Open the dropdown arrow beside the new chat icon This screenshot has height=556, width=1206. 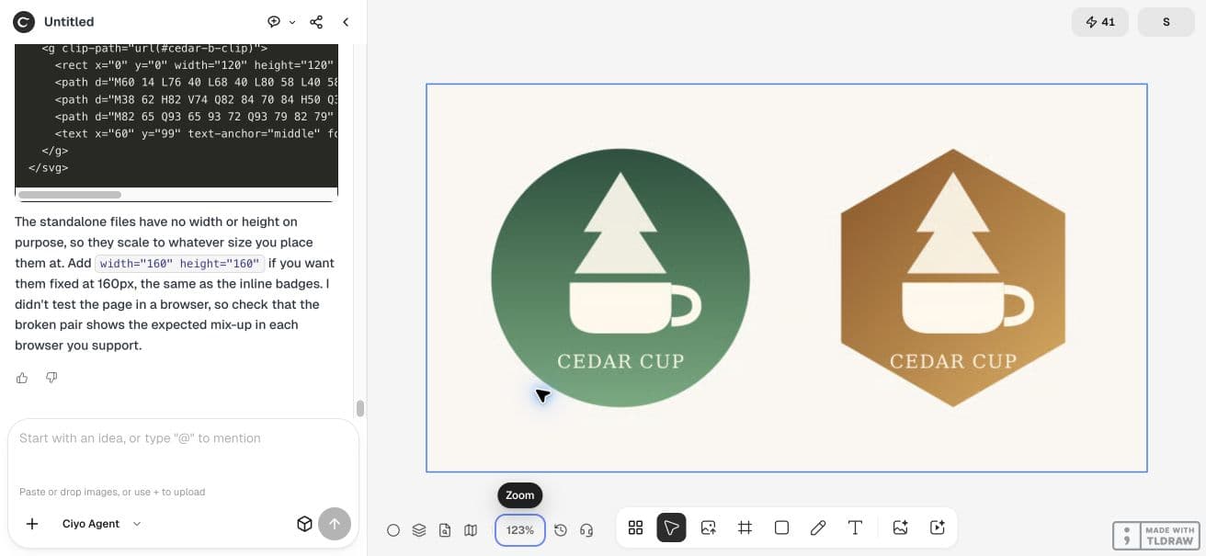pos(292,22)
